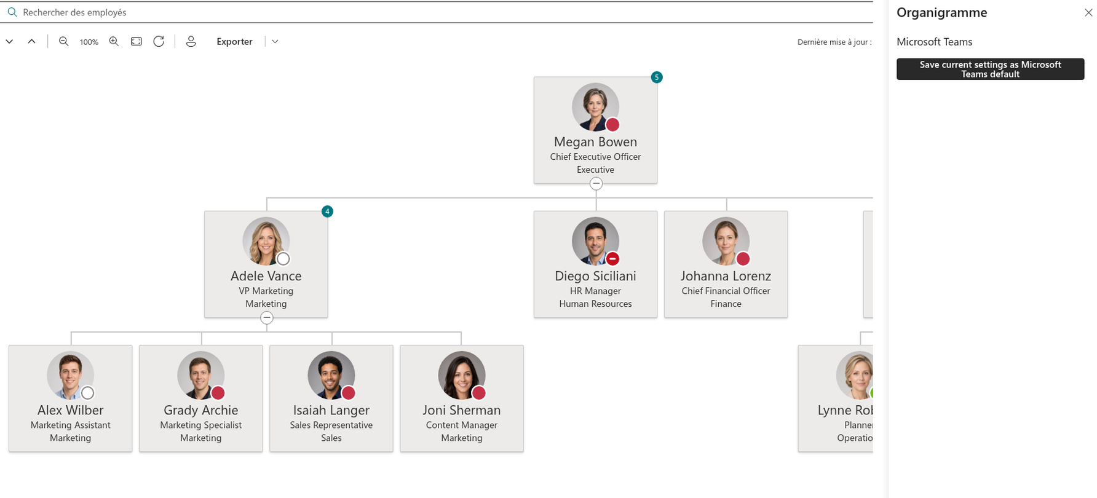Click the person profile toolbar icon
Image resolution: width=1097 pixels, height=498 pixels.
click(x=191, y=41)
